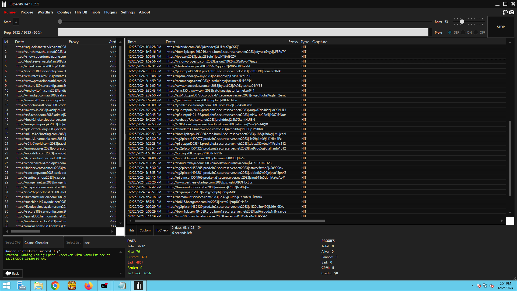Click Select List wordlist chooser
Screen dimensions: 517x291
coord(73,242)
